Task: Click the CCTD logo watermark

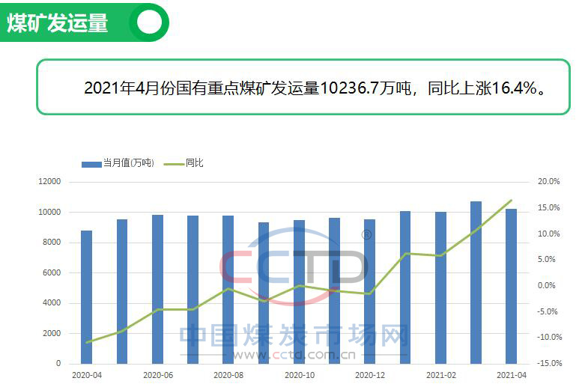Action: pyautogui.click(x=294, y=267)
